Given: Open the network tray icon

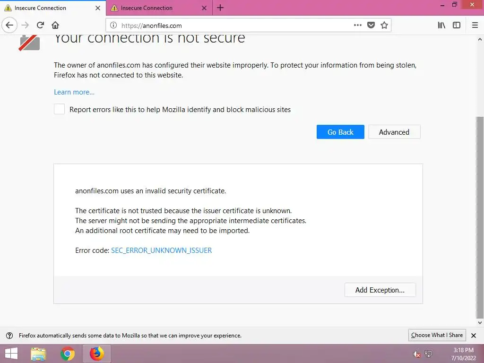Looking at the screenshot, I should tap(428, 354).
